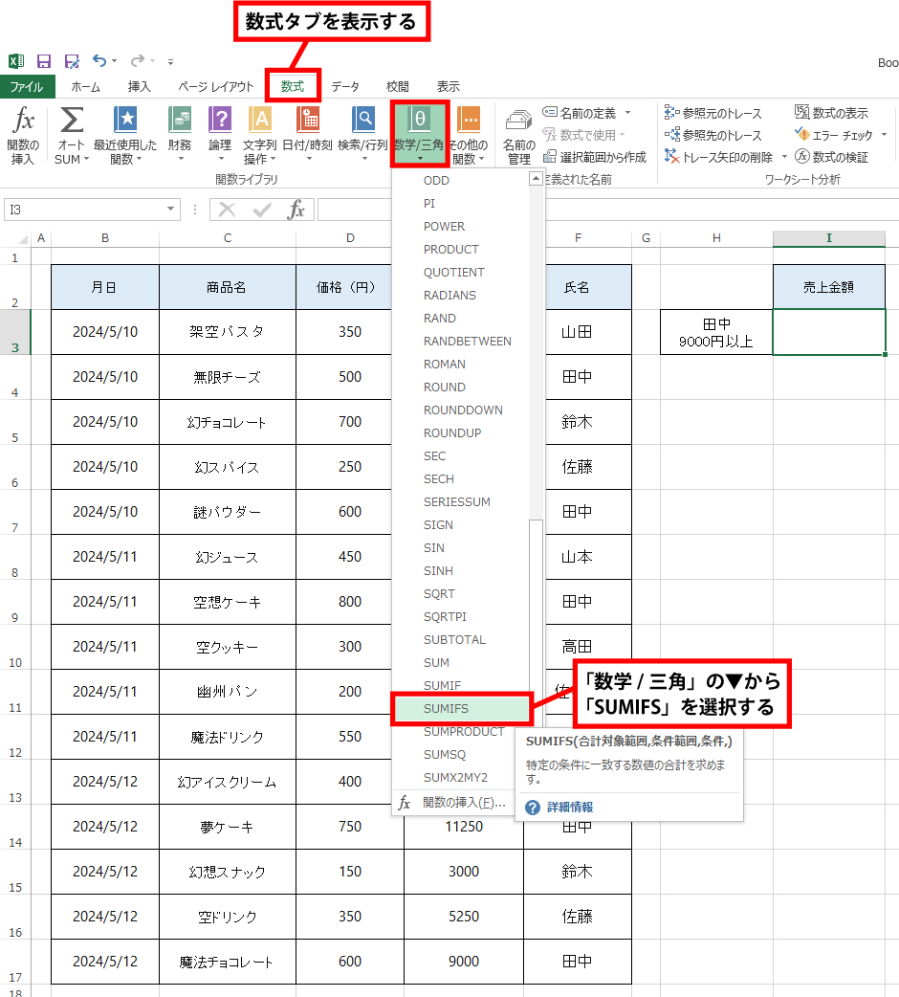Screen dimensions: 899x997
Task: Open the 論理 function library
Action: [x=220, y=136]
